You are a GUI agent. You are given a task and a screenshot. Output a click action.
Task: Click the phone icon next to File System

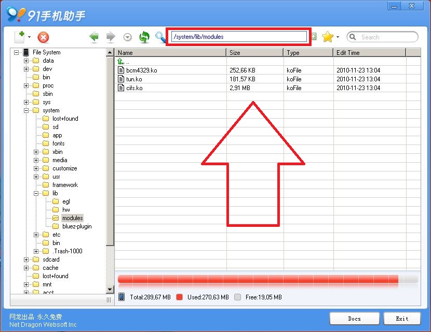pos(26,52)
